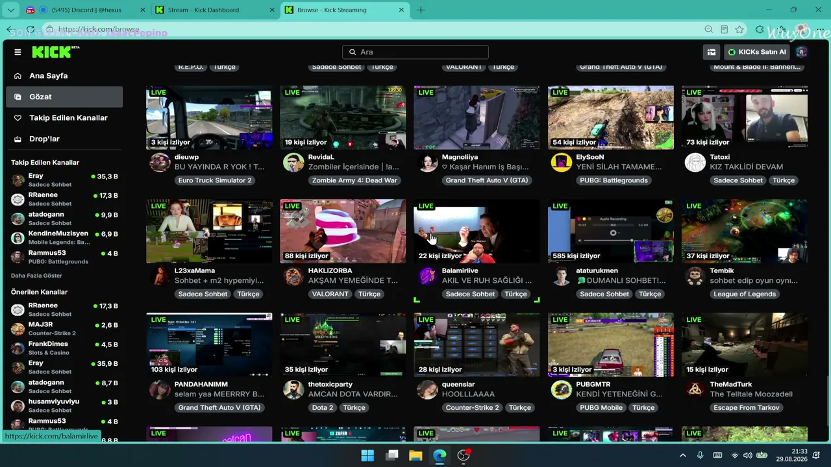Open the Tatoxi stream thumbnail

pyautogui.click(x=745, y=117)
